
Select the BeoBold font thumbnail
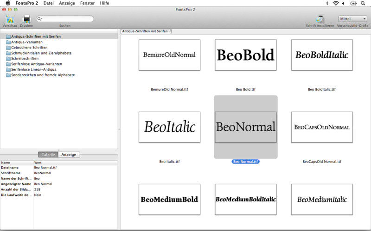246,55
